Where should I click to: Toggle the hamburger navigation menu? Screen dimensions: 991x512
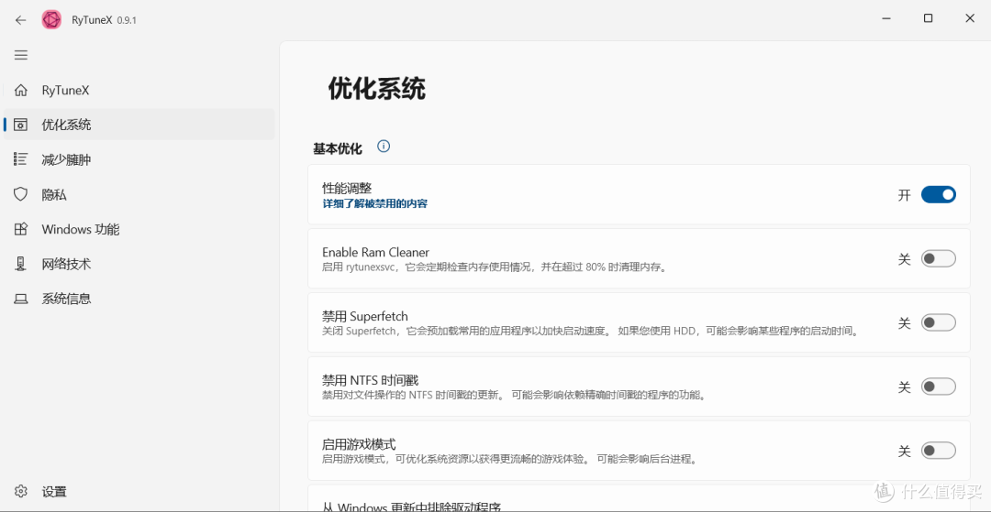(21, 55)
